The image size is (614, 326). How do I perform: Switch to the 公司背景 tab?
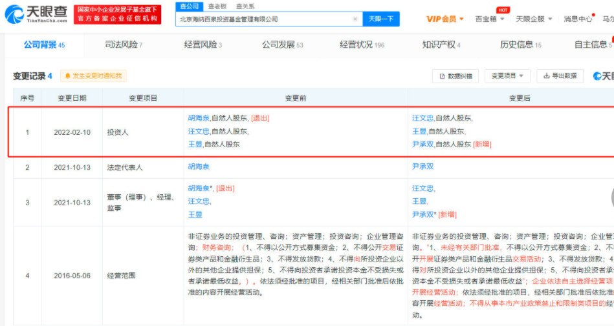tap(44, 45)
